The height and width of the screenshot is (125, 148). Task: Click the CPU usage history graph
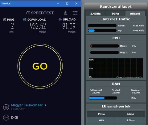tap(116, 68)
